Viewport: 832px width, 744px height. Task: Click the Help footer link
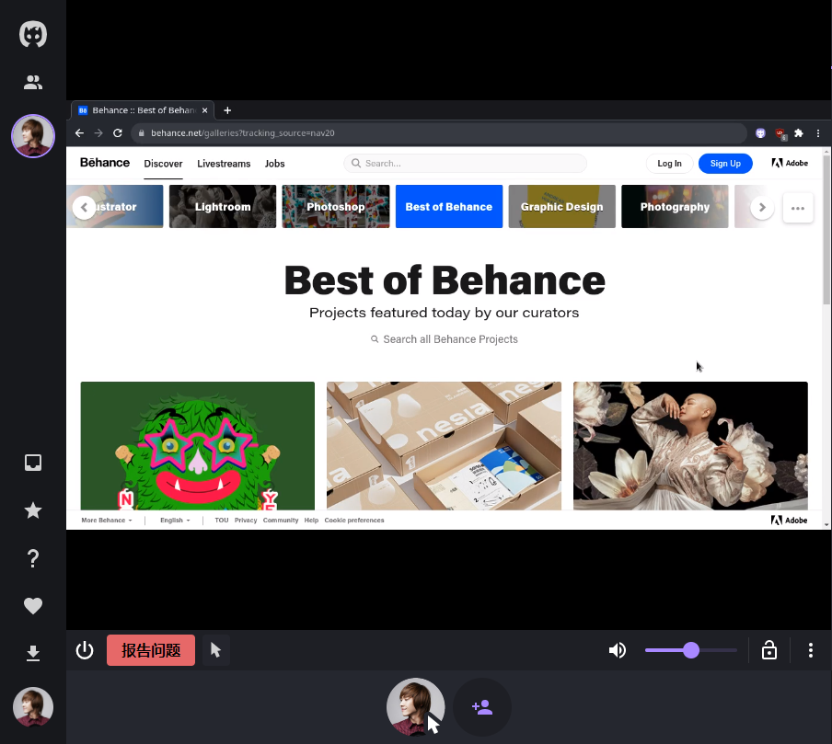311,521
